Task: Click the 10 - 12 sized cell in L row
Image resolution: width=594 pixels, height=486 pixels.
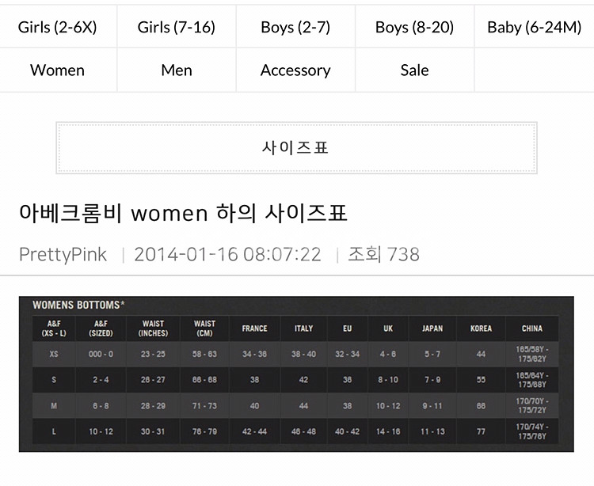Action: pyautogui.click(x=101, y=431)
